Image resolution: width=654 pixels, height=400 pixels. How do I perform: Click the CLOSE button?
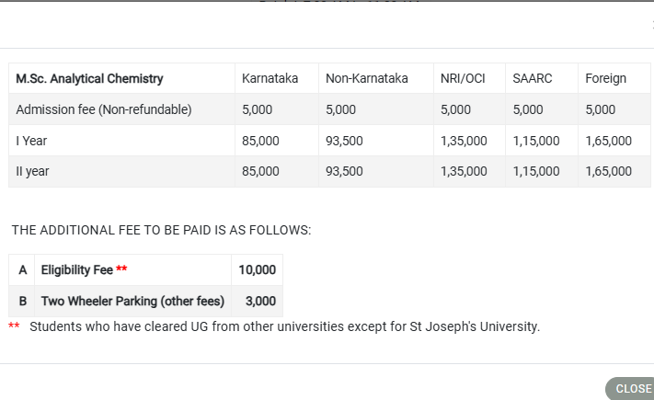631,388
